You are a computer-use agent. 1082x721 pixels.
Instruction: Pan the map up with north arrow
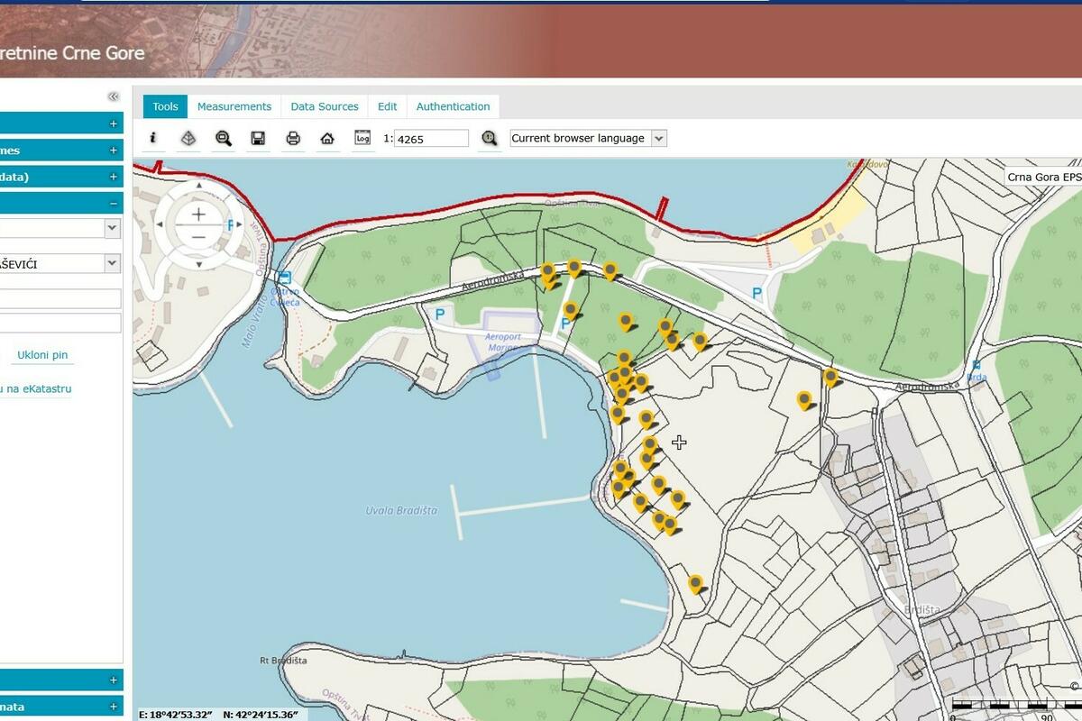(198, 187)
